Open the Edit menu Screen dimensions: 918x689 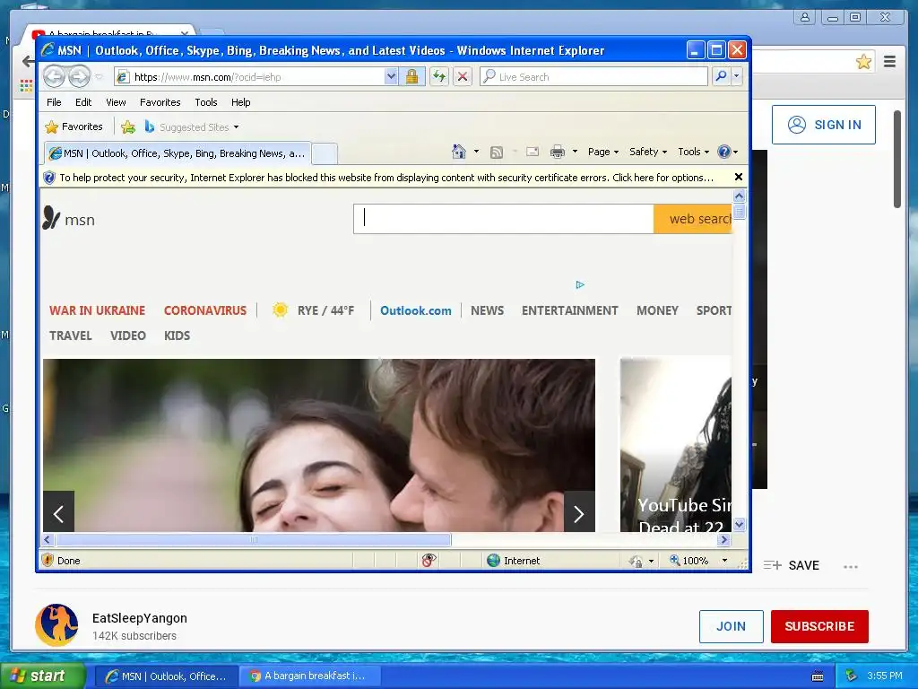click(x=83, y=102)
